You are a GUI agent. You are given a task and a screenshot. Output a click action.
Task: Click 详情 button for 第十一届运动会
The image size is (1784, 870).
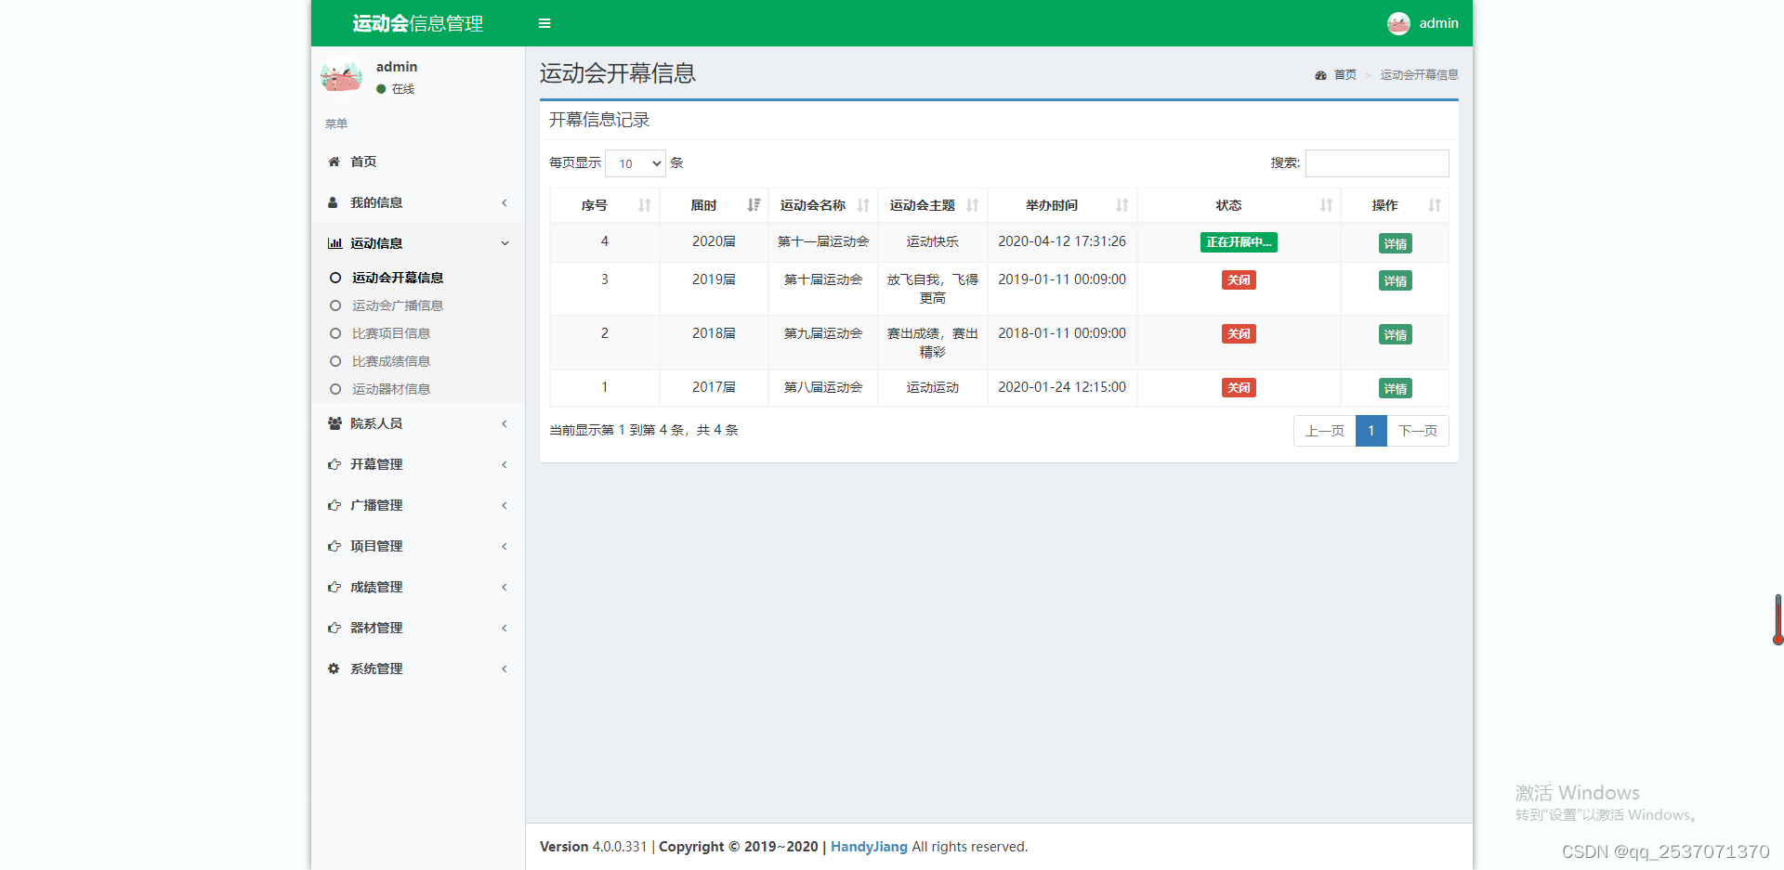pos(1395,243)
